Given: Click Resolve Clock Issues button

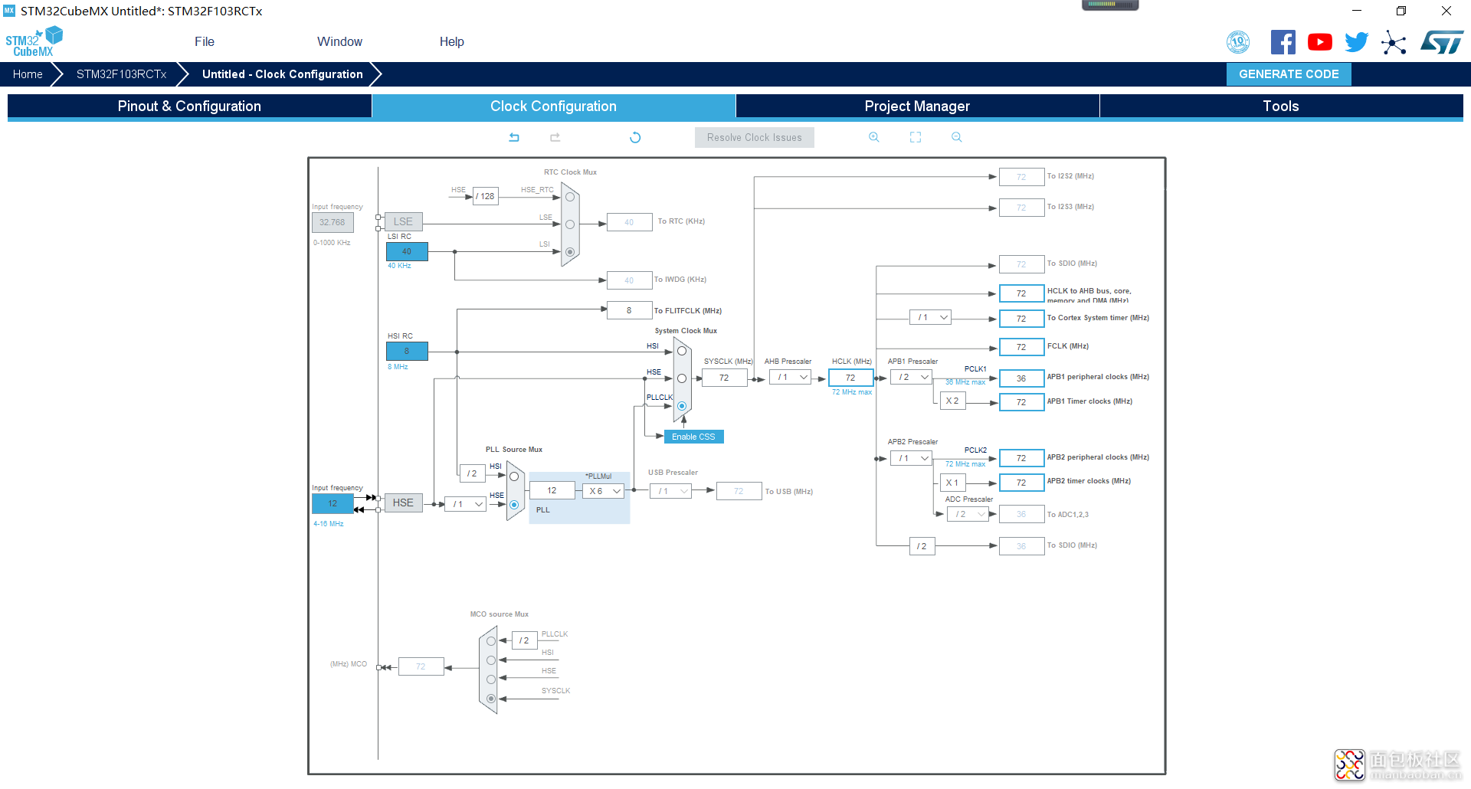Looking at the screenshot, I should [754, 138].
